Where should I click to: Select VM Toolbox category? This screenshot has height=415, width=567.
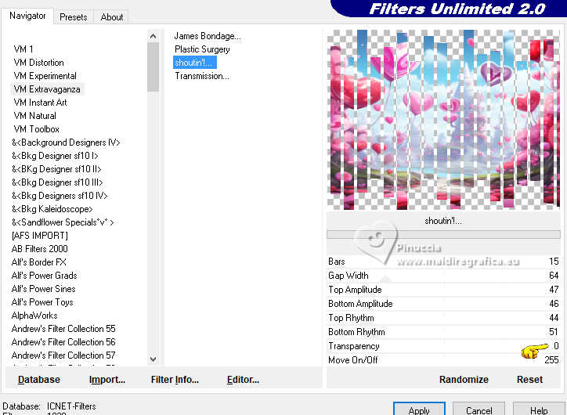point(37,129)
